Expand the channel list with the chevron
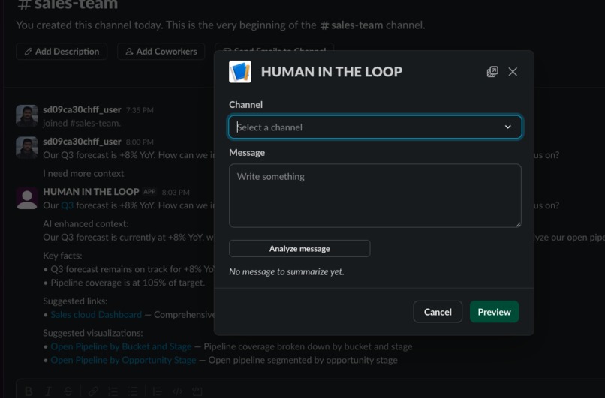This screenshot has width=605, height=398. (507, 127)
